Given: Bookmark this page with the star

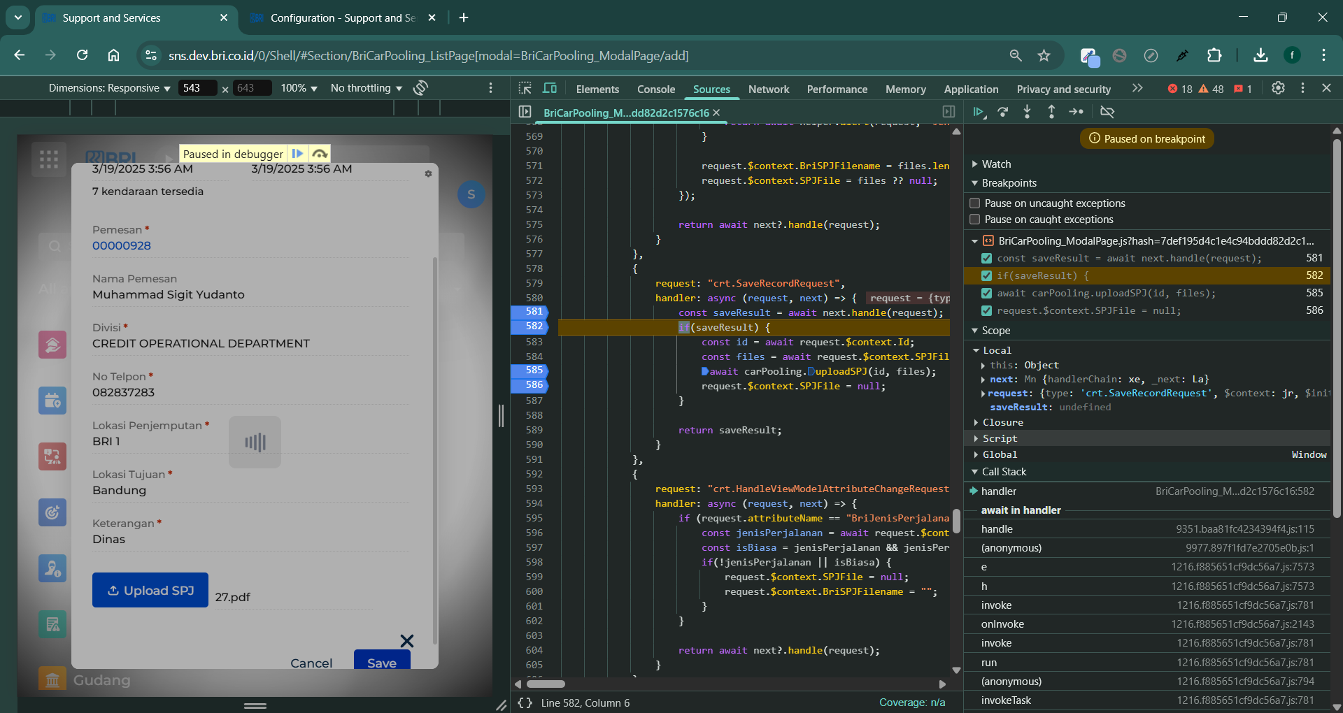Looking at the screenshot, I should pyautogui.click(x=1044, y=55).
